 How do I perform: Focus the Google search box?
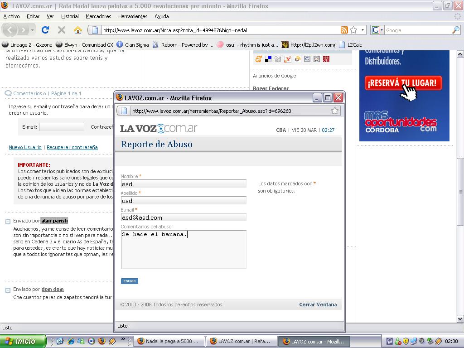418,30
